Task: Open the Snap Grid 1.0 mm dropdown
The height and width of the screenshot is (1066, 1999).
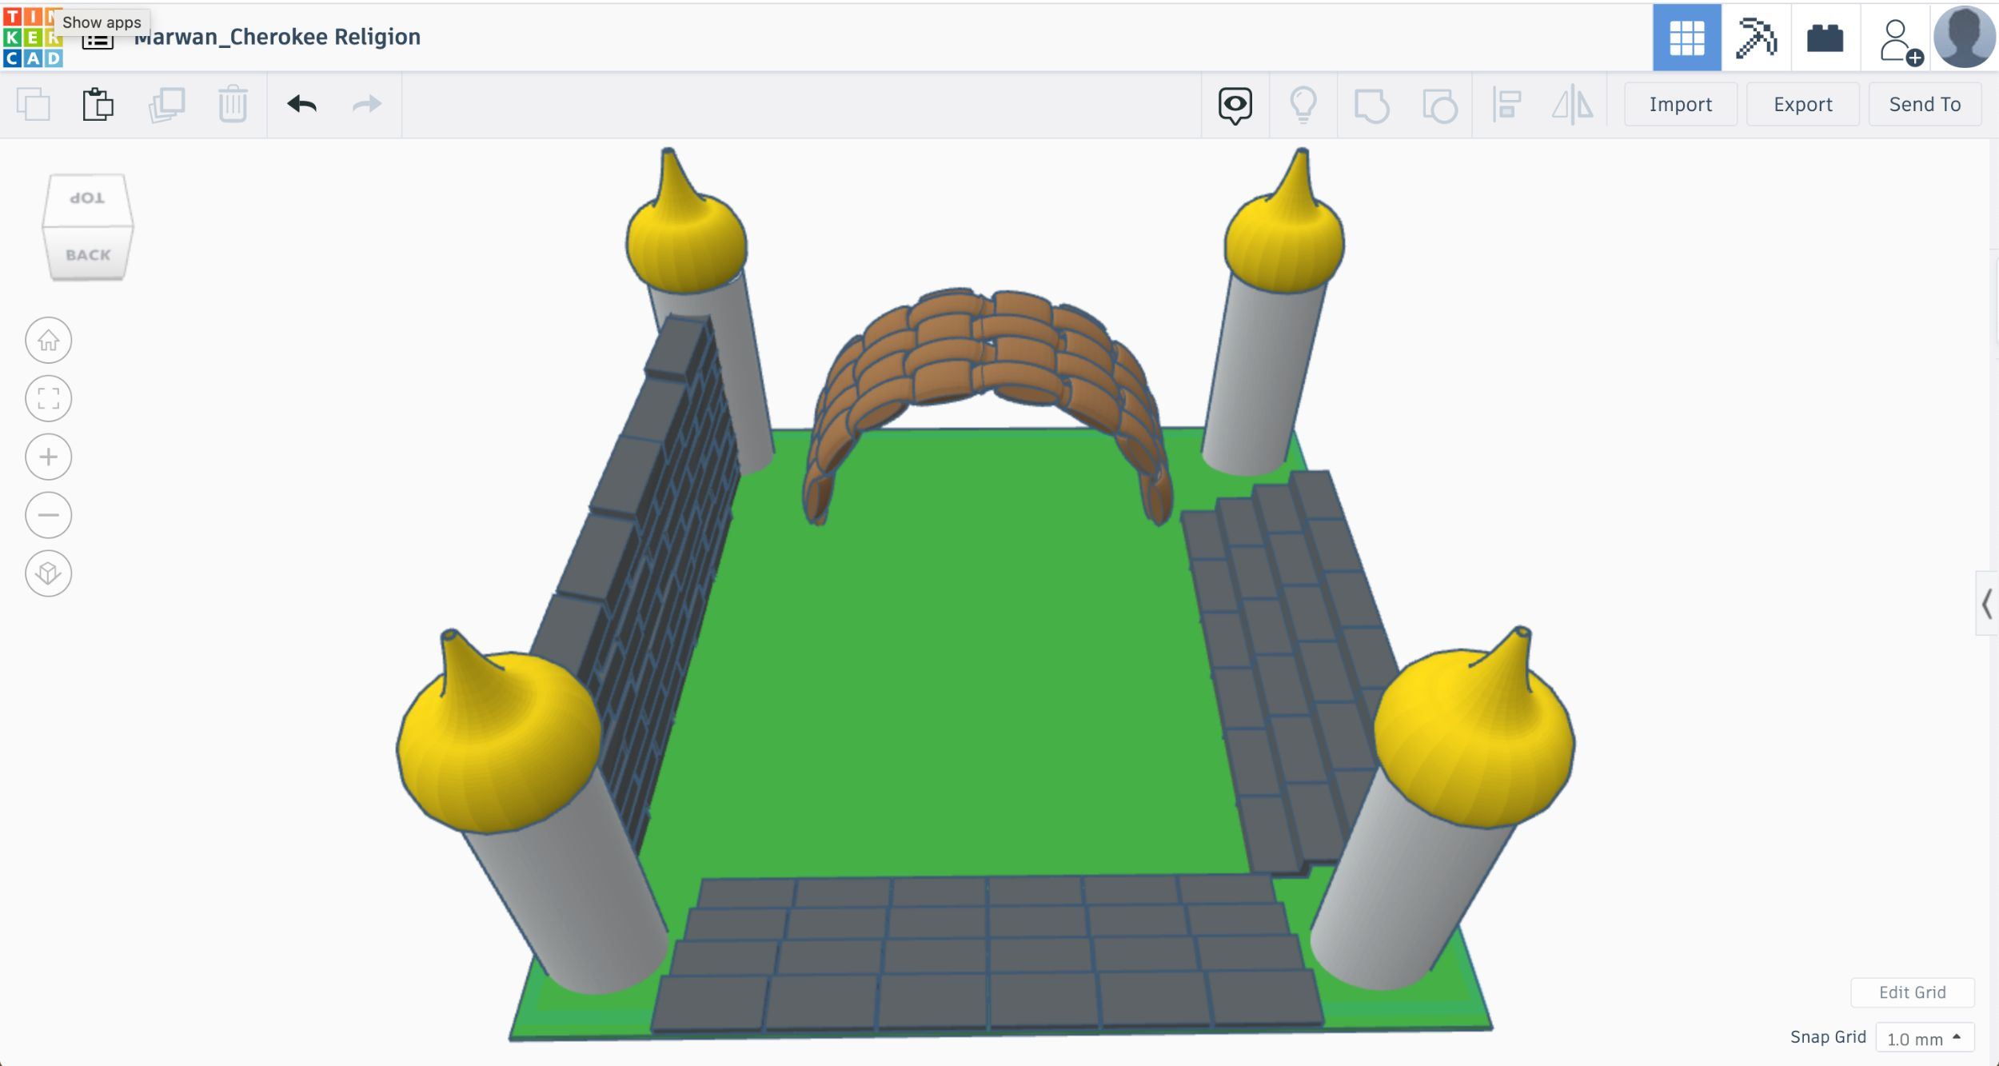Action: [x=1924, y=1038]
